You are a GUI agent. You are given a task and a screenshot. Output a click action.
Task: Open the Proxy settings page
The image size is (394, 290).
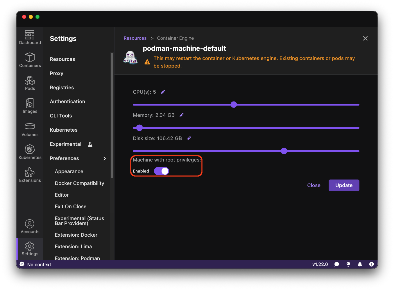point(57,73)
